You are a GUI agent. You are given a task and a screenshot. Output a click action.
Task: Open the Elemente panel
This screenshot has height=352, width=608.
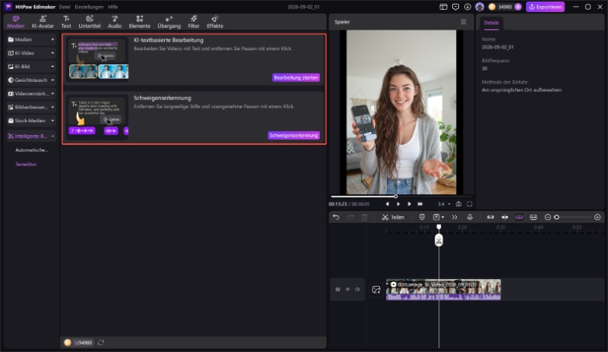tap(139, 22)
